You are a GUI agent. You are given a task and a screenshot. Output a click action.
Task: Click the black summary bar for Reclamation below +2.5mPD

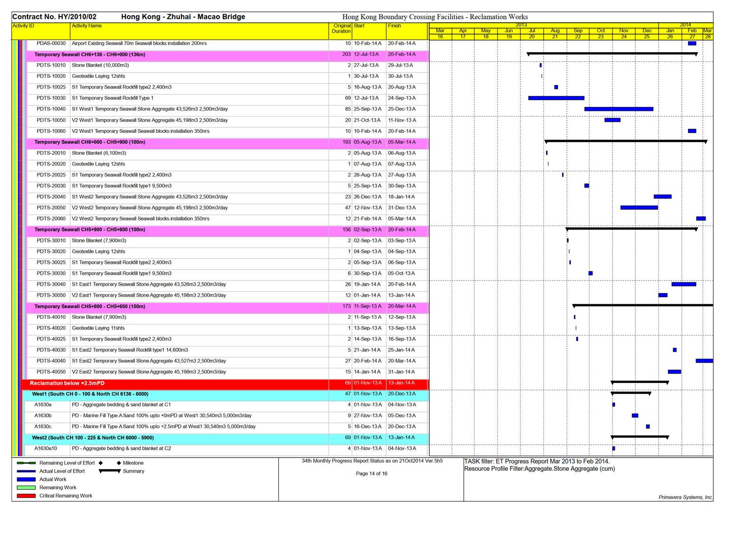(640, 382)
